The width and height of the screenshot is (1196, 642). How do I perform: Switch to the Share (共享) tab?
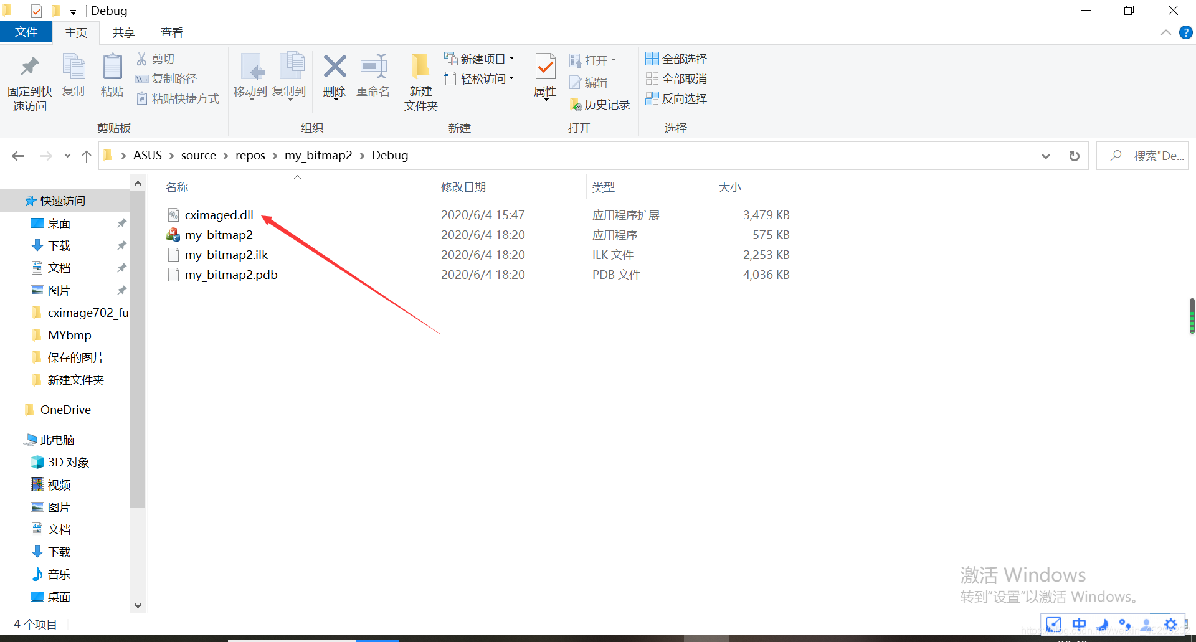[x=123, y=32]
